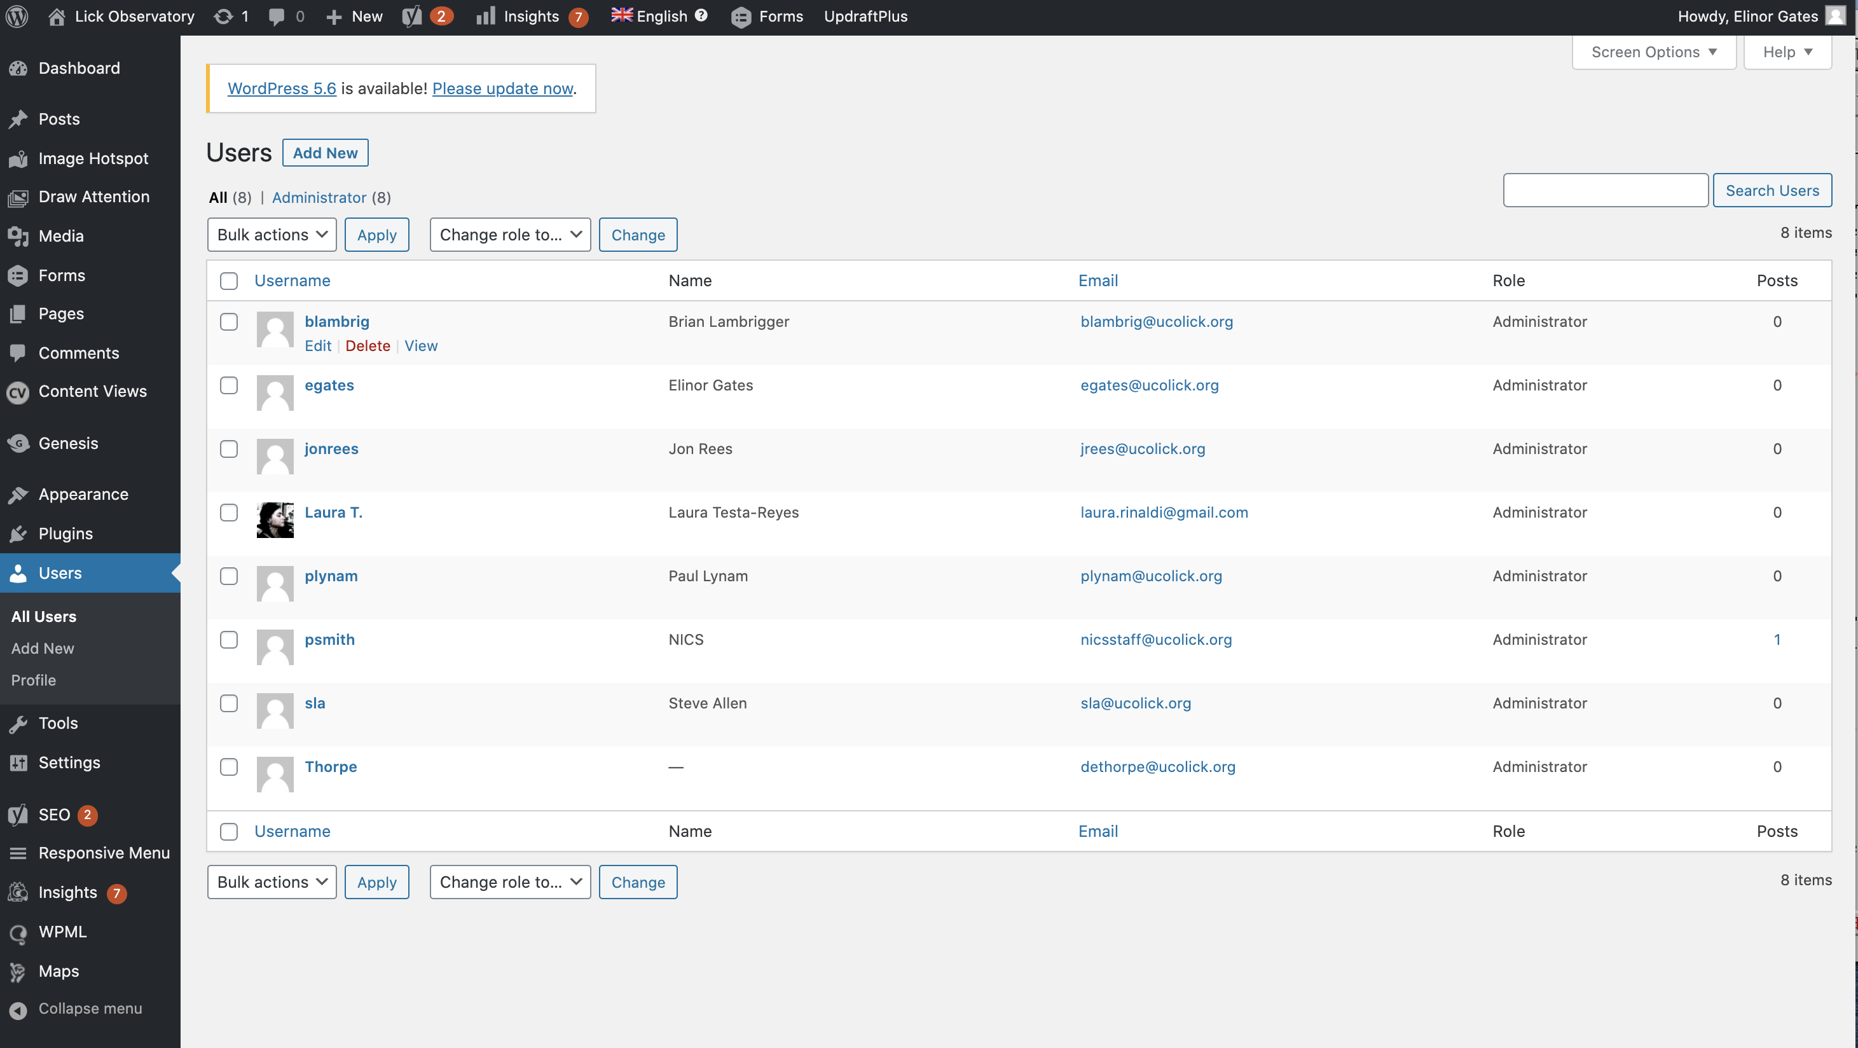This screenshot has width=1858, height=1048.
Task: Check the box for user jonrees
Action: tap(229, 448)
